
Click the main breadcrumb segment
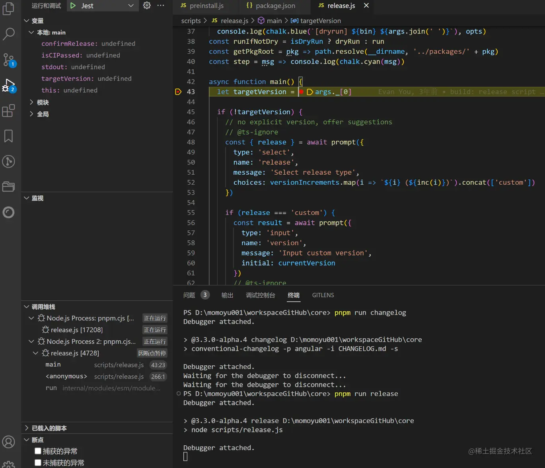[270, 21]
